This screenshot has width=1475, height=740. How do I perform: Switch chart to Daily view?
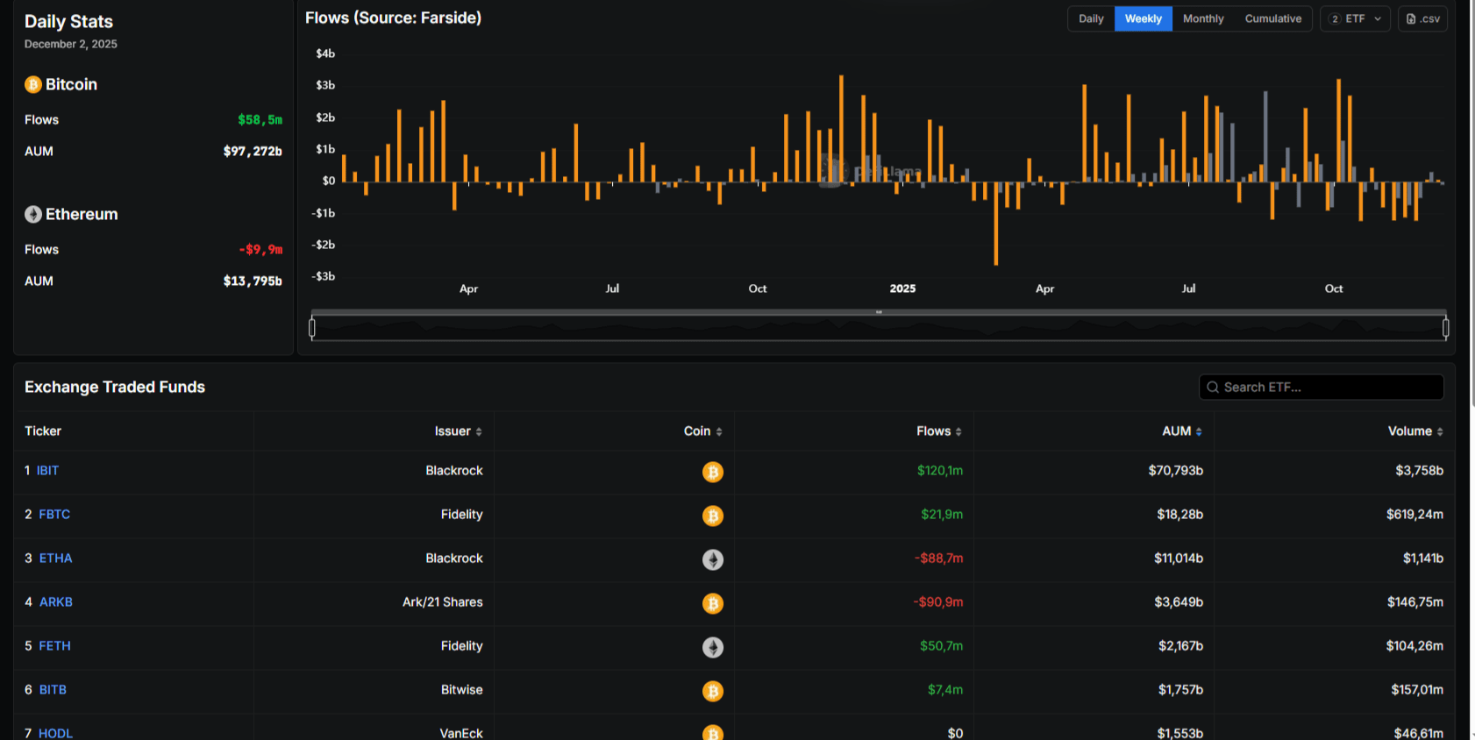coord(1091,18)
